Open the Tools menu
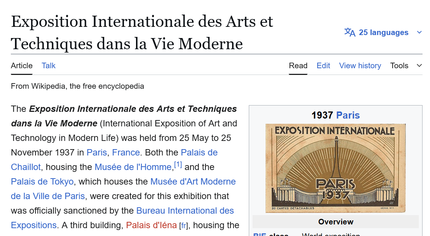Image resolution: width=430 pixels, height=236 pixels. coord(399,66)
